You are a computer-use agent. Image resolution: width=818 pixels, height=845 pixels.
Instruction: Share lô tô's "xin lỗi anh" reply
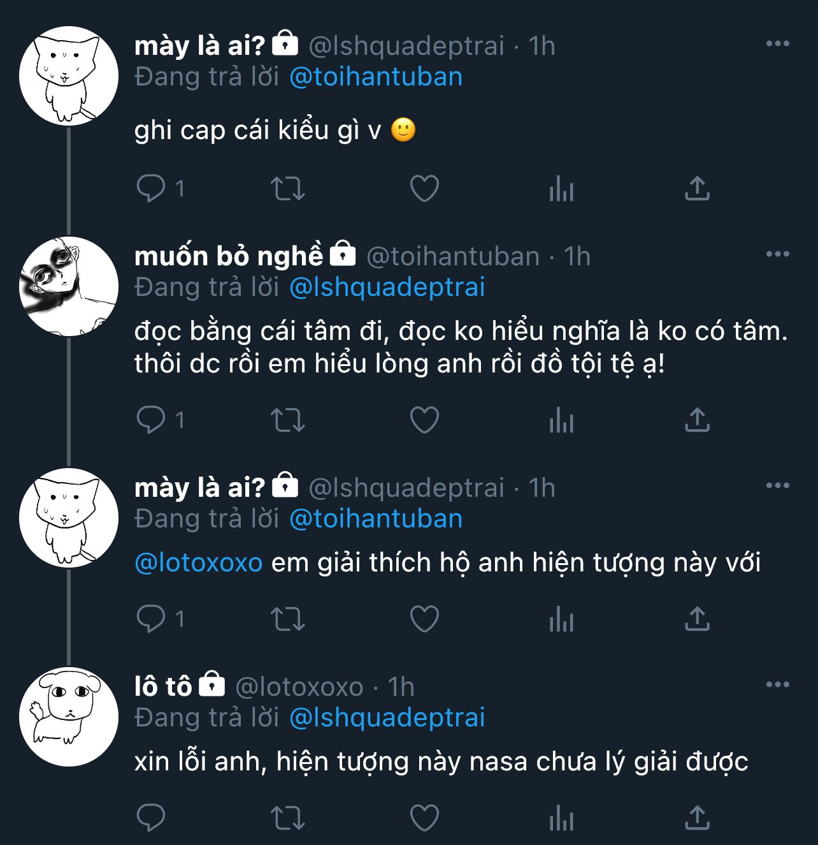pyautogui.click(x=697, y=818)
